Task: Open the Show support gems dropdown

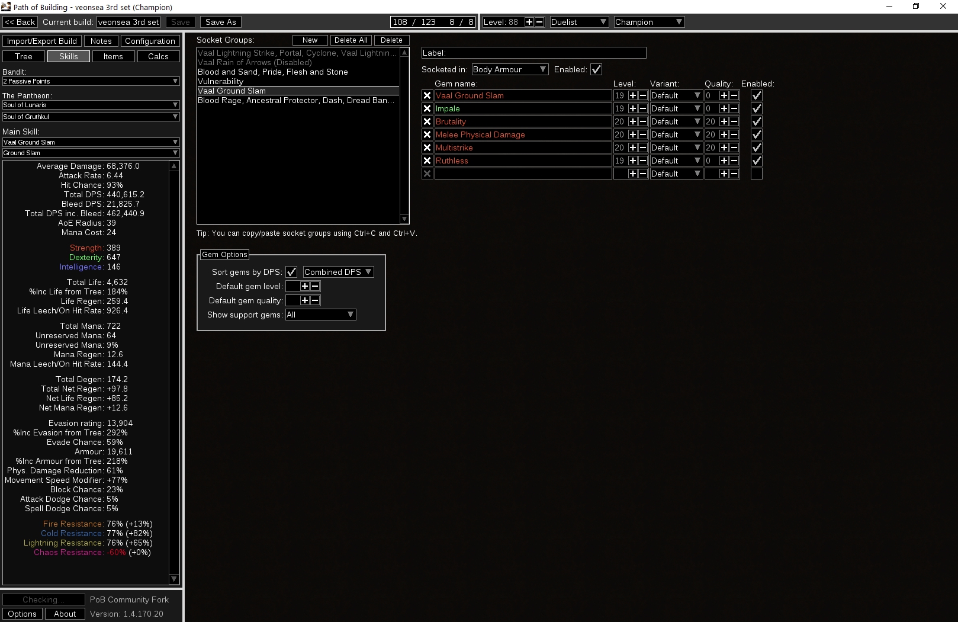Action: tap(320, 315)
